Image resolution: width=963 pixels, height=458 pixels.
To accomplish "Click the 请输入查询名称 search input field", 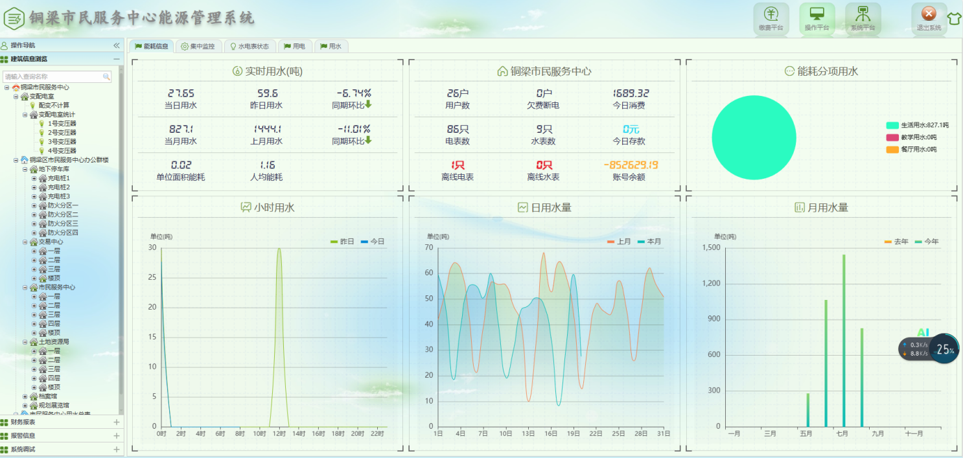I will [x=52, y=76].
